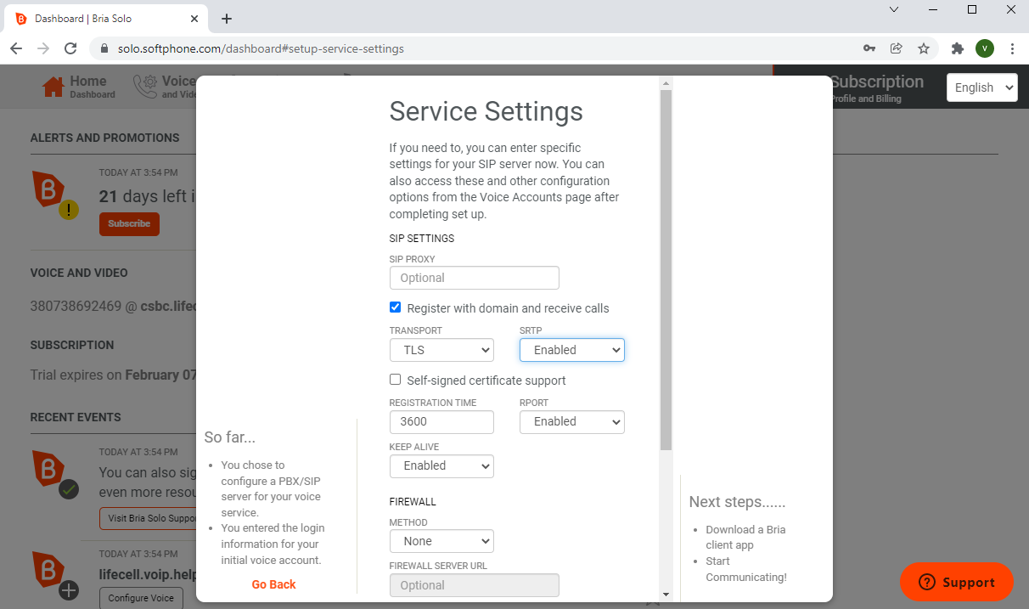
Task: Click the ALERTS AND PROMOTIONS heading
Action: [105, 138]
